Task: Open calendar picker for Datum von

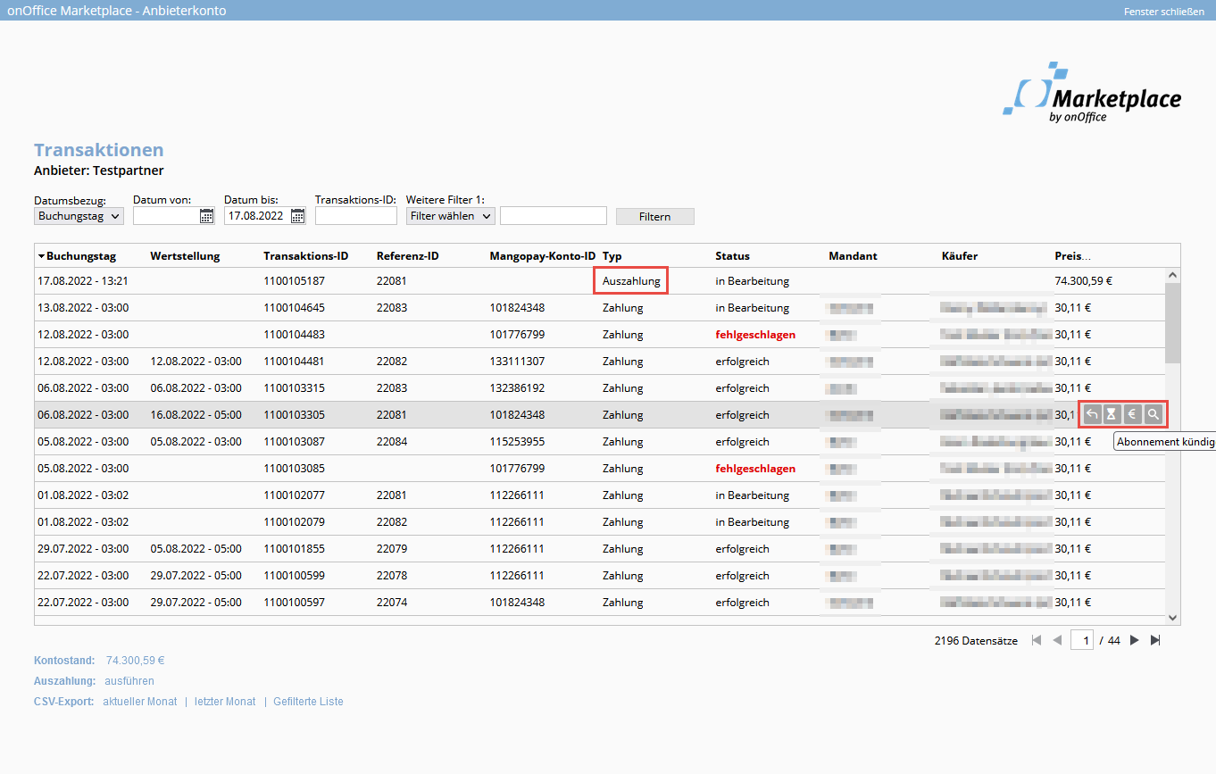Action: coord(206,215)
